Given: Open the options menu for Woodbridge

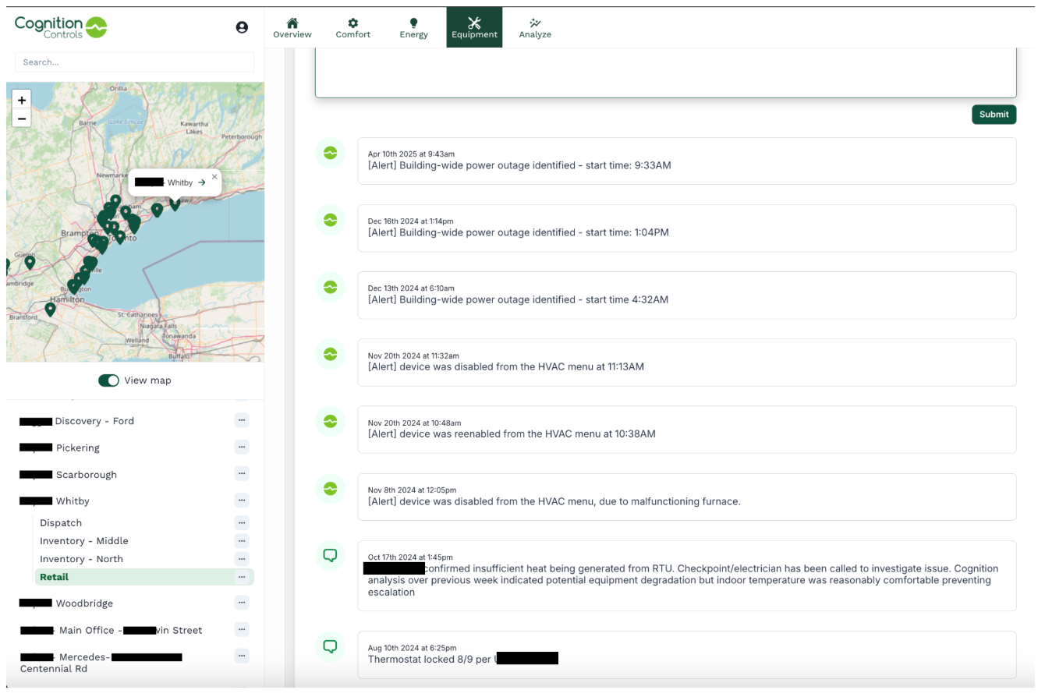Looking at the screenshot, I should [x=242, y=603].
